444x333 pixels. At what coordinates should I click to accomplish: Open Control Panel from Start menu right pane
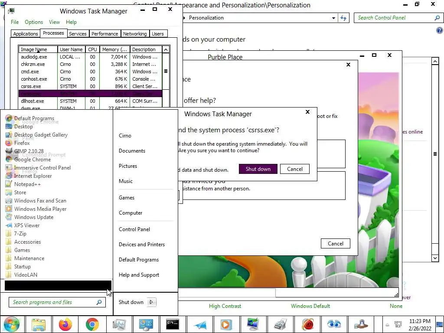tap(134, 229)
